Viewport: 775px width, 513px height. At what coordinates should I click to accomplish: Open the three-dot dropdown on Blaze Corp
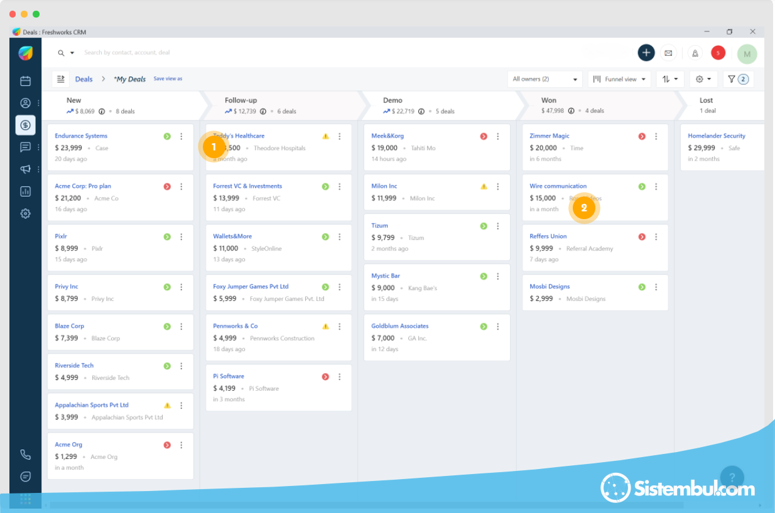182,327
